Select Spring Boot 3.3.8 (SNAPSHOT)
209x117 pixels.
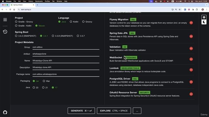(62, 36)
